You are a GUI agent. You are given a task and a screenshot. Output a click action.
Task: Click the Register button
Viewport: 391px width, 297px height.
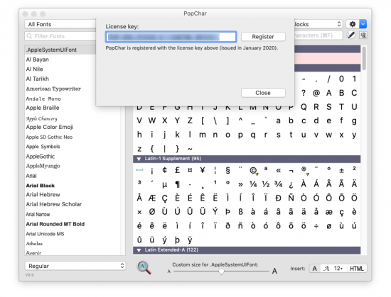tap(263, 37)
